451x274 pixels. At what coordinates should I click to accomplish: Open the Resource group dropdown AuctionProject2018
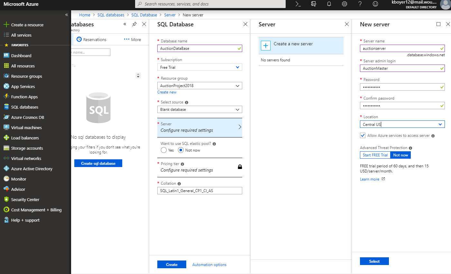[x=199, y=86]
